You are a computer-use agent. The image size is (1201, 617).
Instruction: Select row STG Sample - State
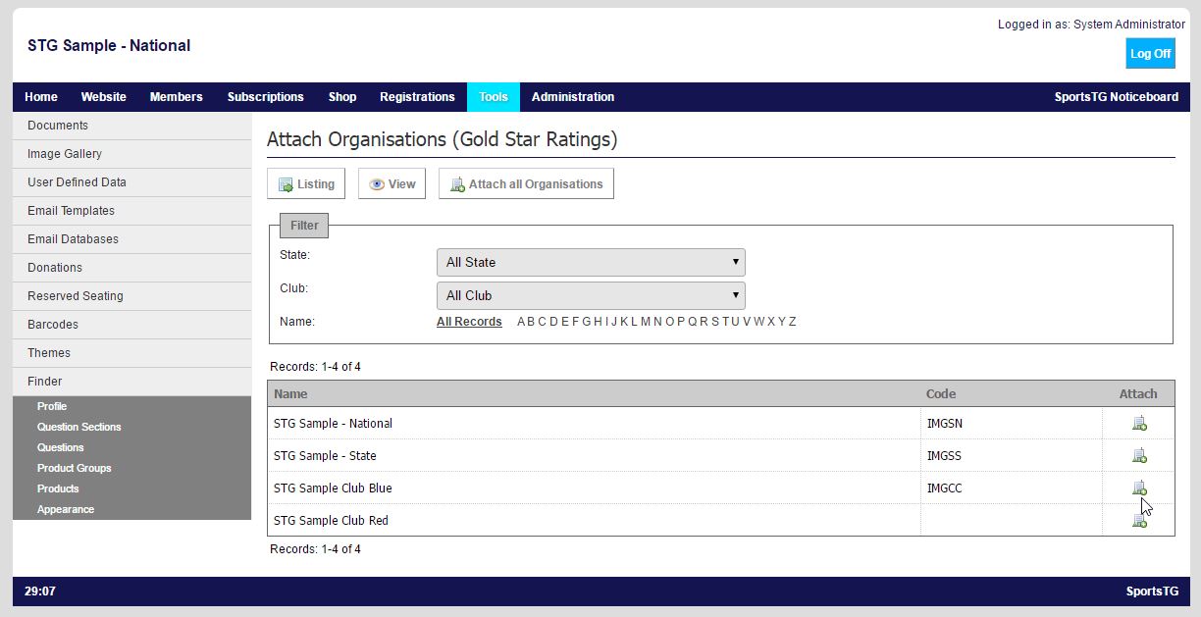tap(721, 456)
